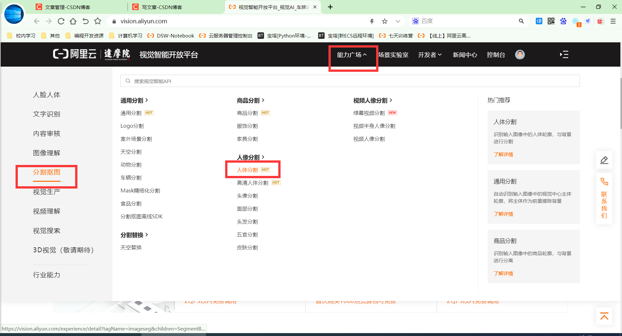Click the Baidu search box

468,21
